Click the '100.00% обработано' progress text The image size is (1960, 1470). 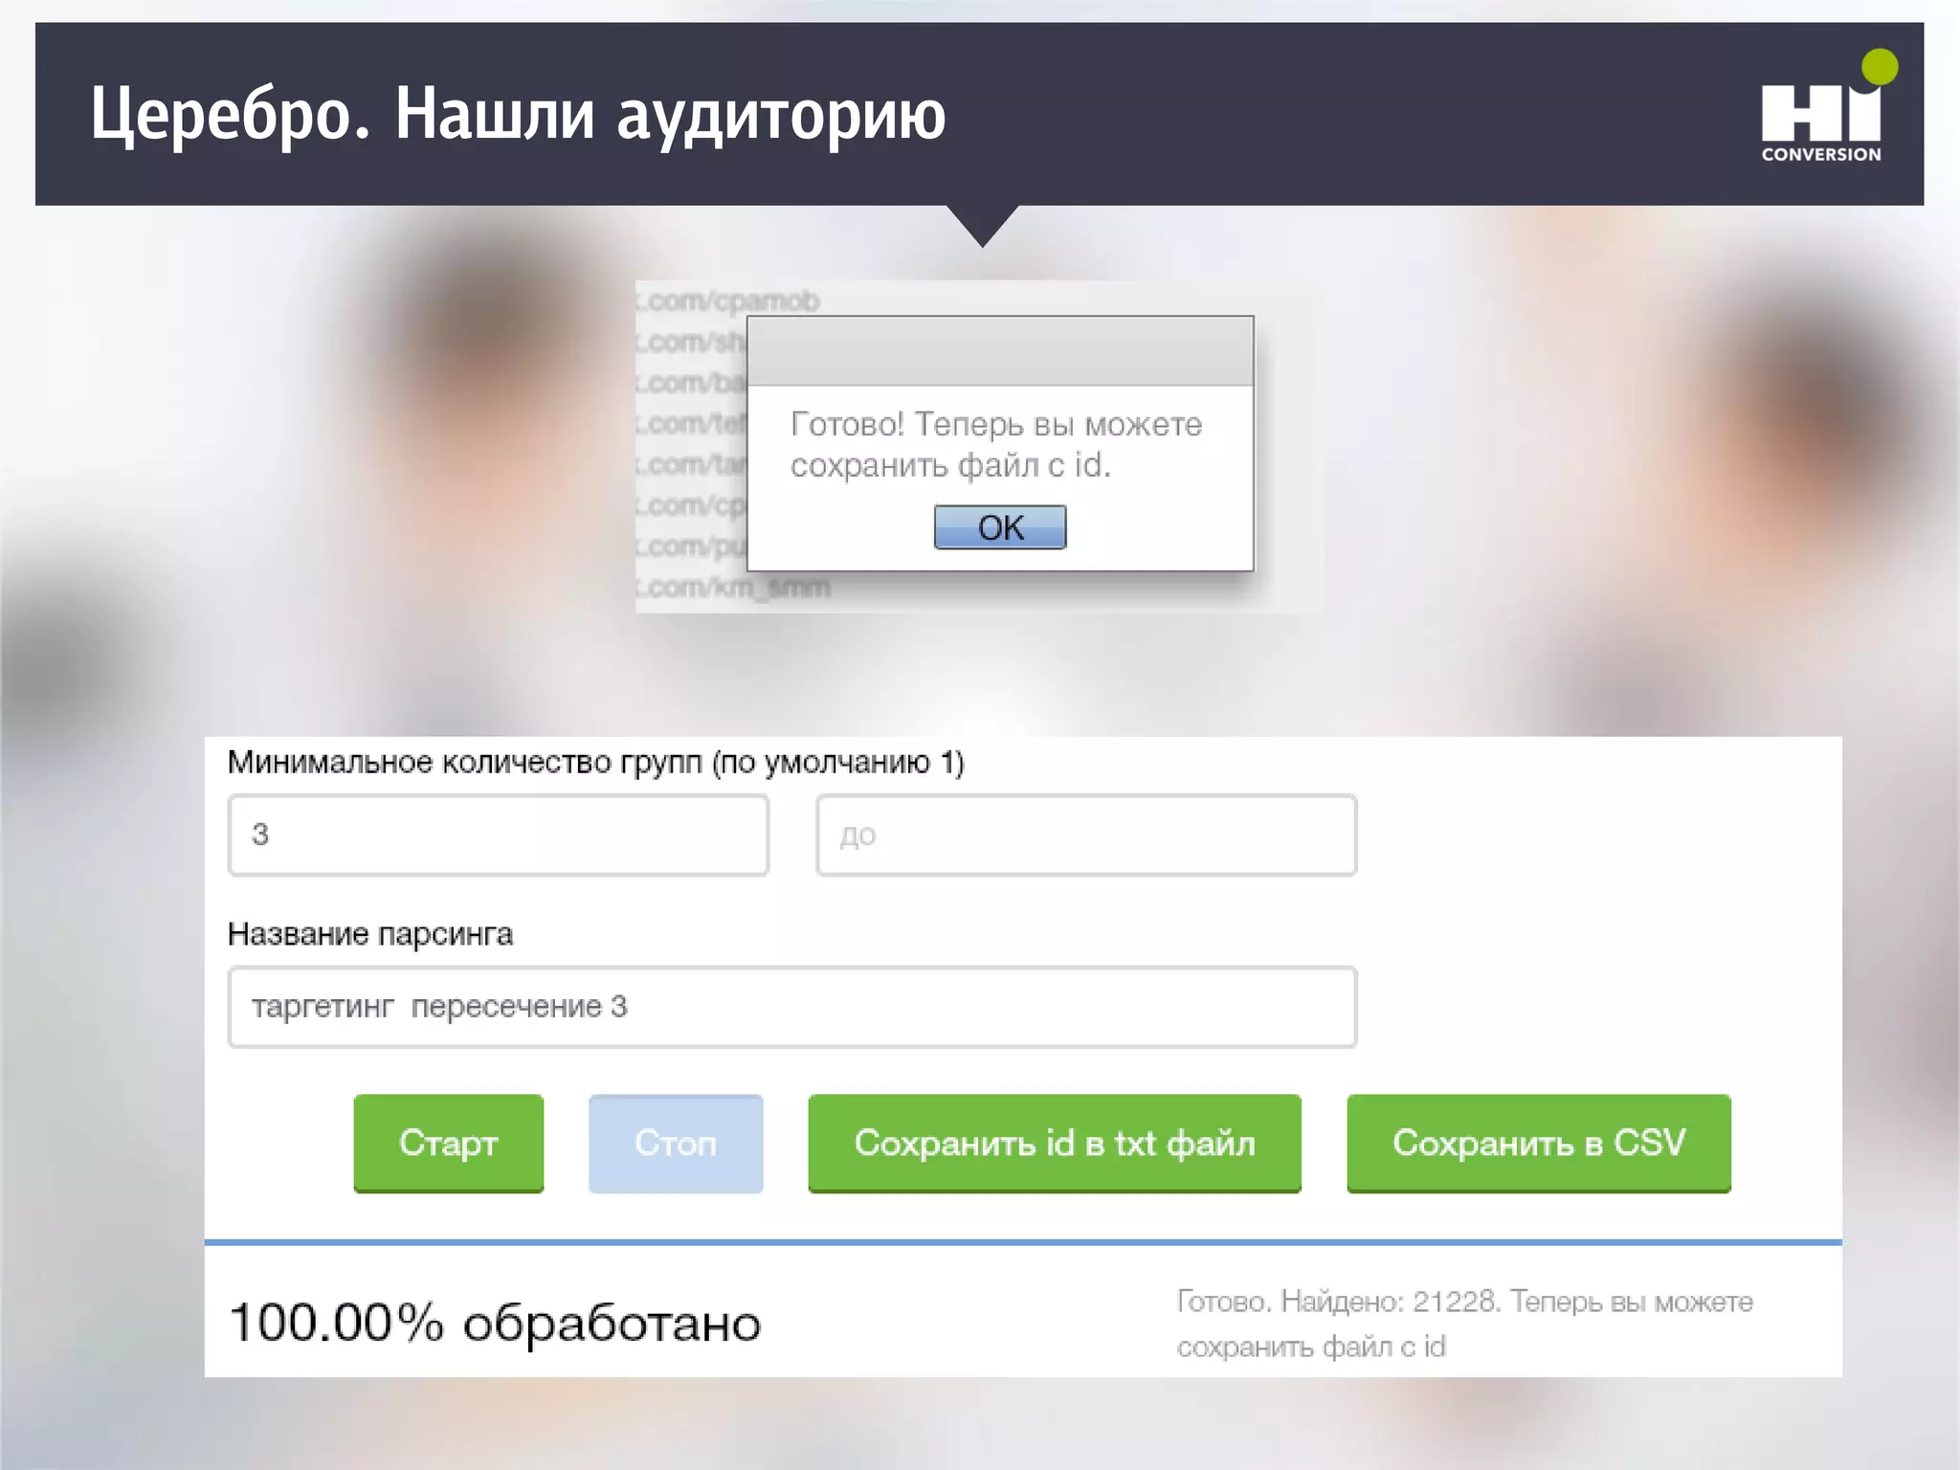495,1323
